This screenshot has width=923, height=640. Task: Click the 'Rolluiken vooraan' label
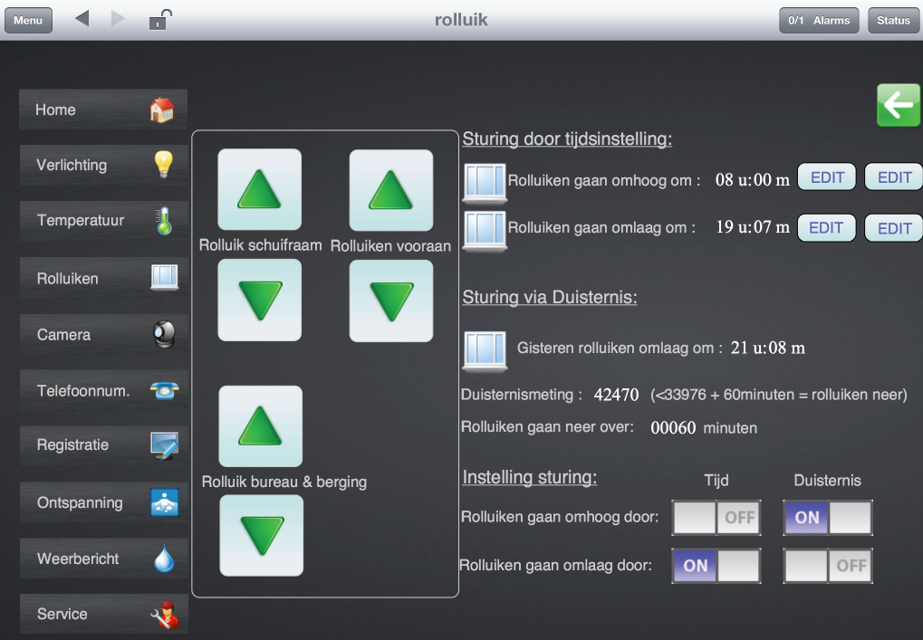coord(391,246)
